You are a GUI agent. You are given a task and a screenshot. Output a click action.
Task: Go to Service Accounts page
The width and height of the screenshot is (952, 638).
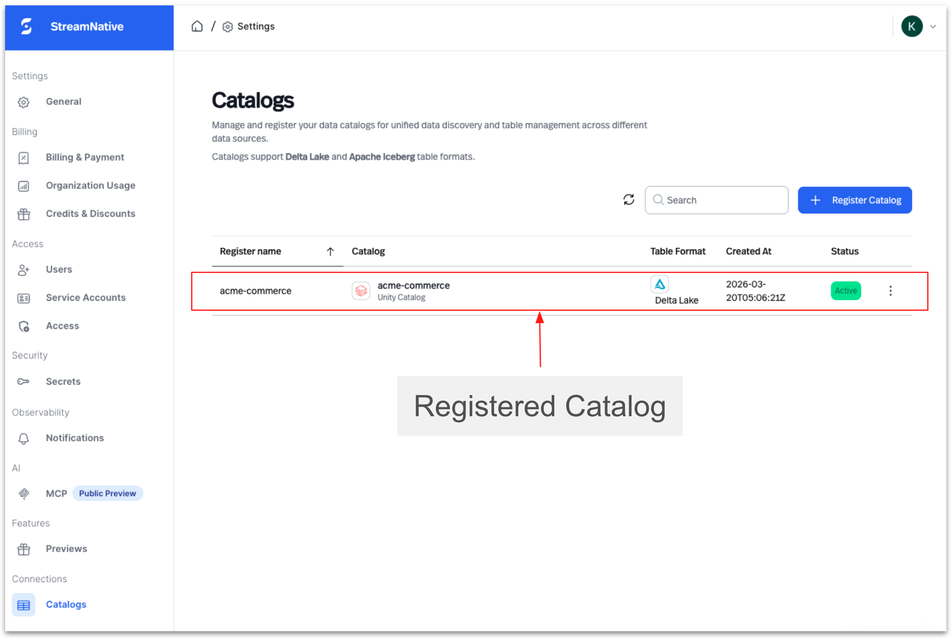85,298
